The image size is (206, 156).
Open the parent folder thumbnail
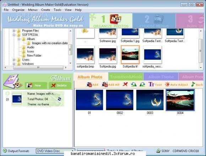85,34
